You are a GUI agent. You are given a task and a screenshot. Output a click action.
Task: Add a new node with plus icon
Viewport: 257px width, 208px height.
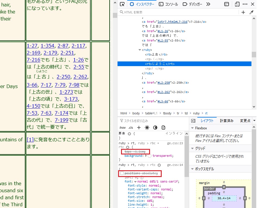click(243, 12)
